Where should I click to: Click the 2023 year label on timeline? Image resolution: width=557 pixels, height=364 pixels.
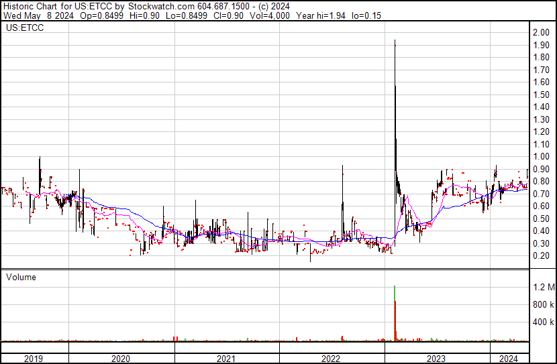pyautogui.click(x=436, y=359)
